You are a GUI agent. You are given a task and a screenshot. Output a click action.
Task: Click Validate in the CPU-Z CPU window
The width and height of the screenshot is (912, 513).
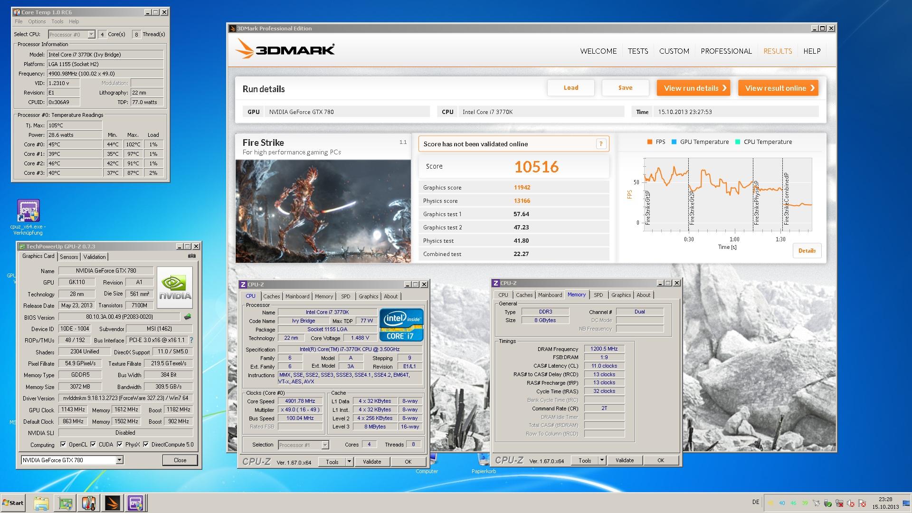pyautogui.click(x=372, y=461)
